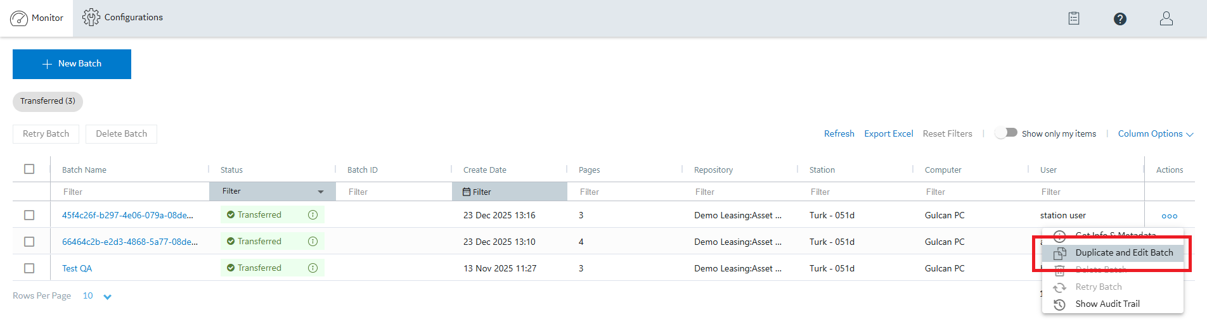Click the Delete Batch toolbar button

click(x=121, y=133)
